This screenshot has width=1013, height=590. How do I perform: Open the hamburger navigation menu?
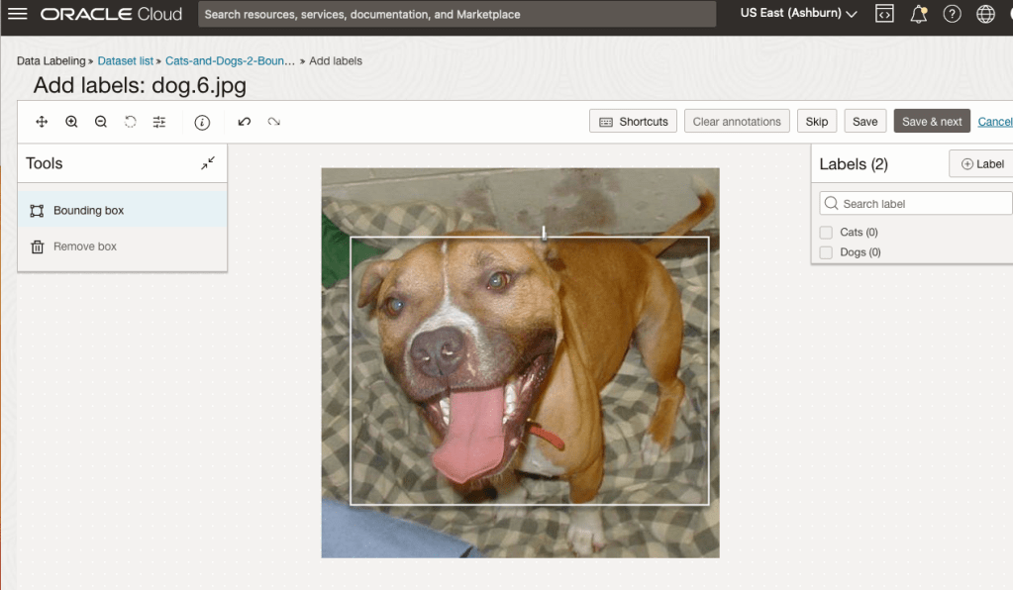coord(18,14)
